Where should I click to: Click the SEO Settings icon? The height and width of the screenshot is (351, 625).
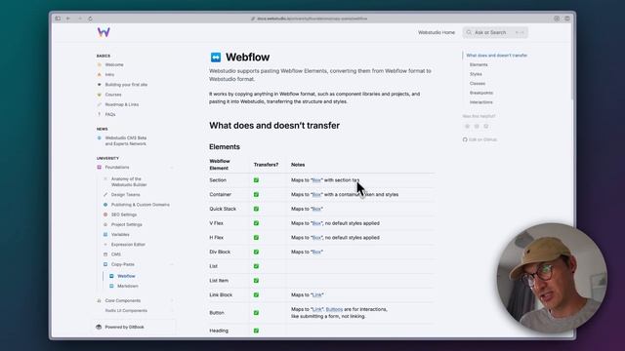[105, 214]
